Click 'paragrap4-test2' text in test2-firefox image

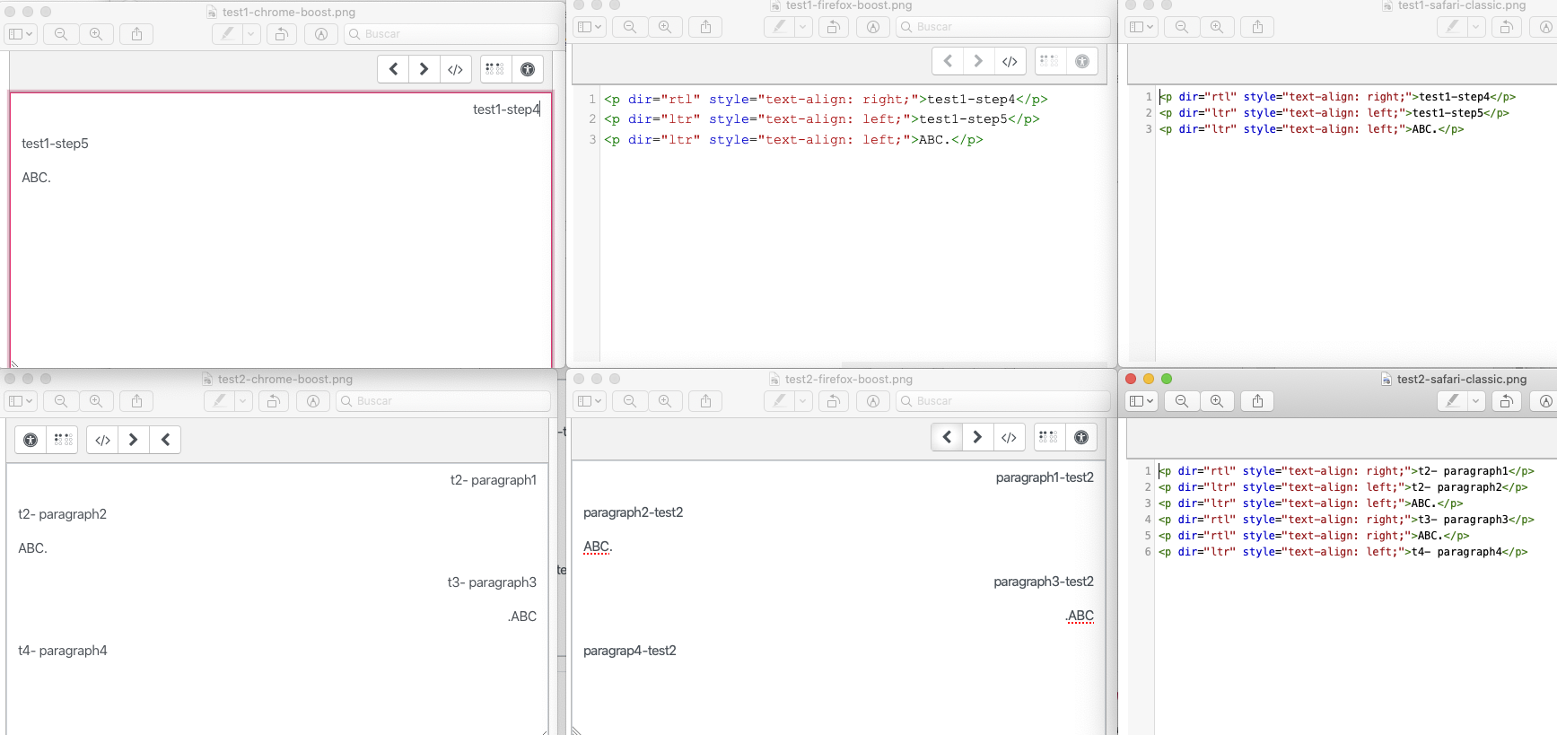coord(630,651)
